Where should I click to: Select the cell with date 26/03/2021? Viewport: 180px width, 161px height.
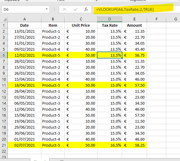(25, 73)
